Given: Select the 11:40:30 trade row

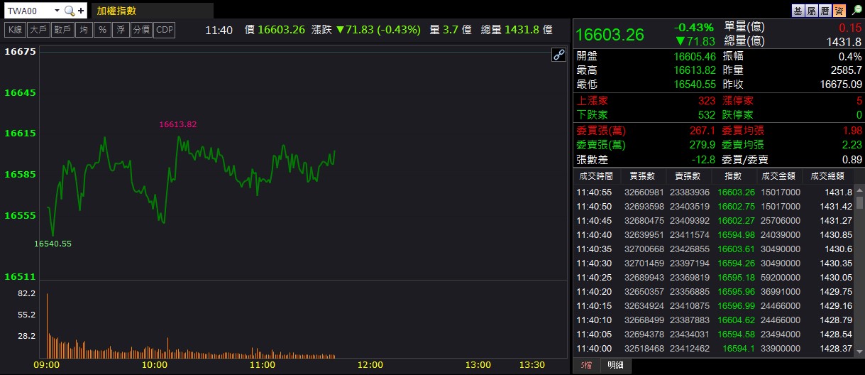Looking at the screenshot, I should click(714, 263).
